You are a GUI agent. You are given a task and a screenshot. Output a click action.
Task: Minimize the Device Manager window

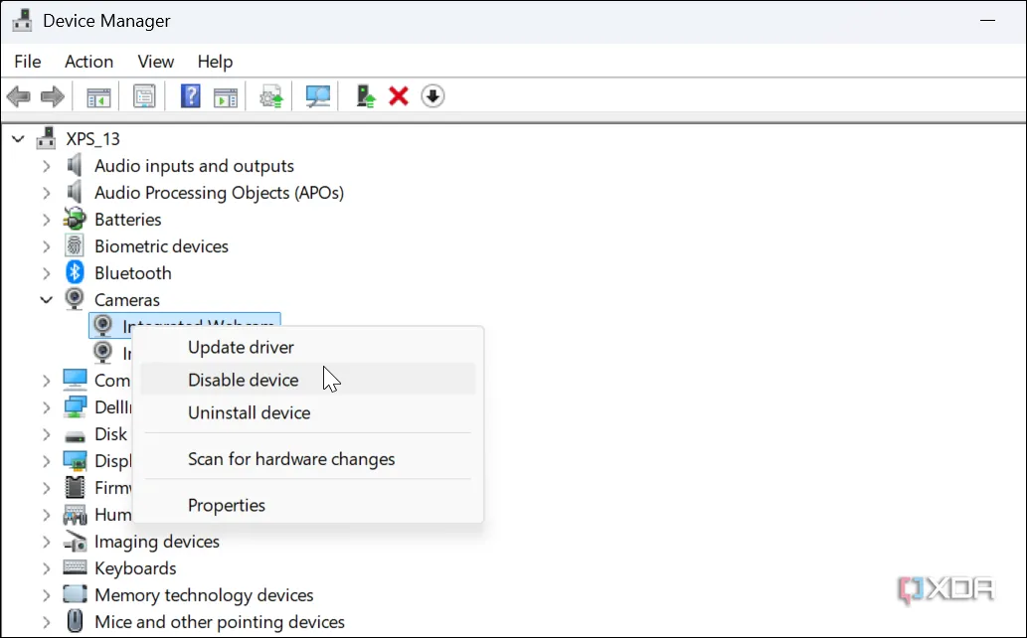click(987, 20)
